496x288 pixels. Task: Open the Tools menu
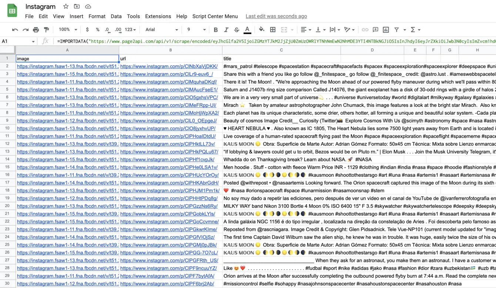[133, 16]
